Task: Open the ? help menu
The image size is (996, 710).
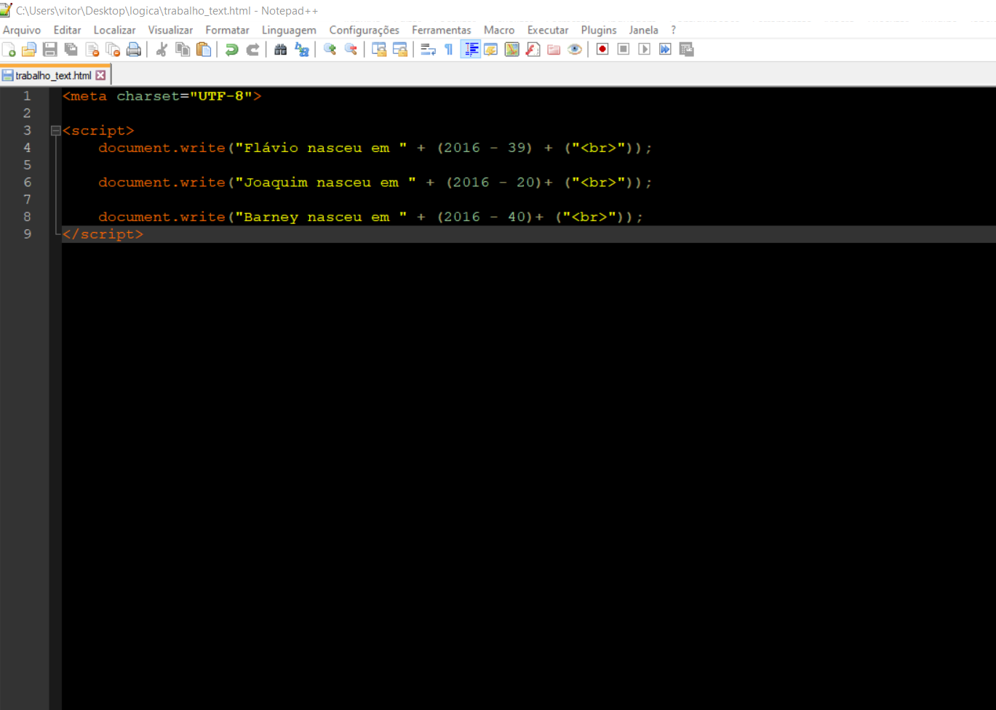Action: click(674, 30)
